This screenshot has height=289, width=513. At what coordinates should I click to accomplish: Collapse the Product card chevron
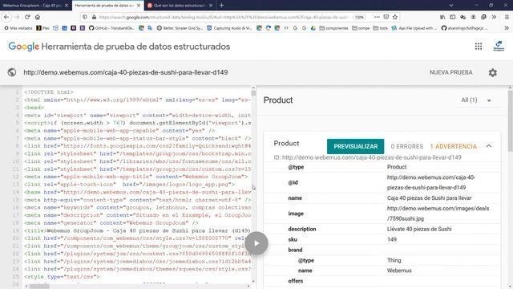(489, 146)
